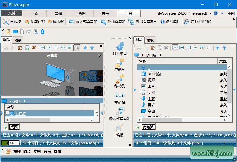The height and width of the screenshot is (162, 237).
Task: Switch to the 选择 ribbon tab
Action: [x=81, y=14]
